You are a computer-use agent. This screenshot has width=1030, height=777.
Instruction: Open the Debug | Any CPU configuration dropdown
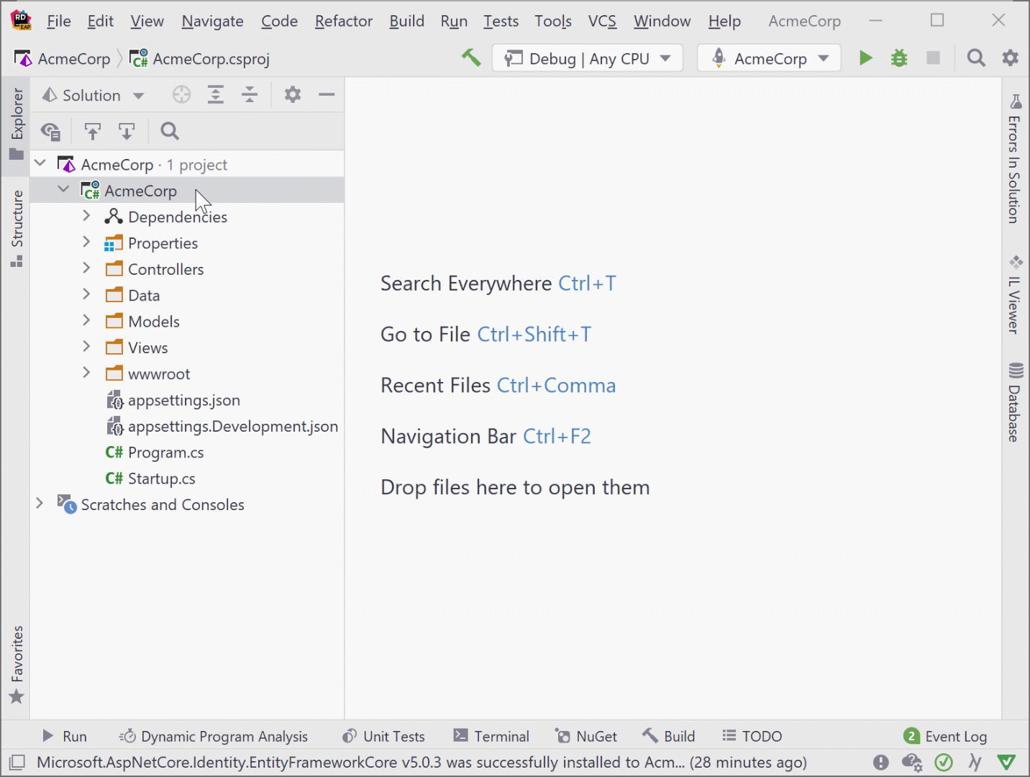pyautogui.click(x=586, y=58)
